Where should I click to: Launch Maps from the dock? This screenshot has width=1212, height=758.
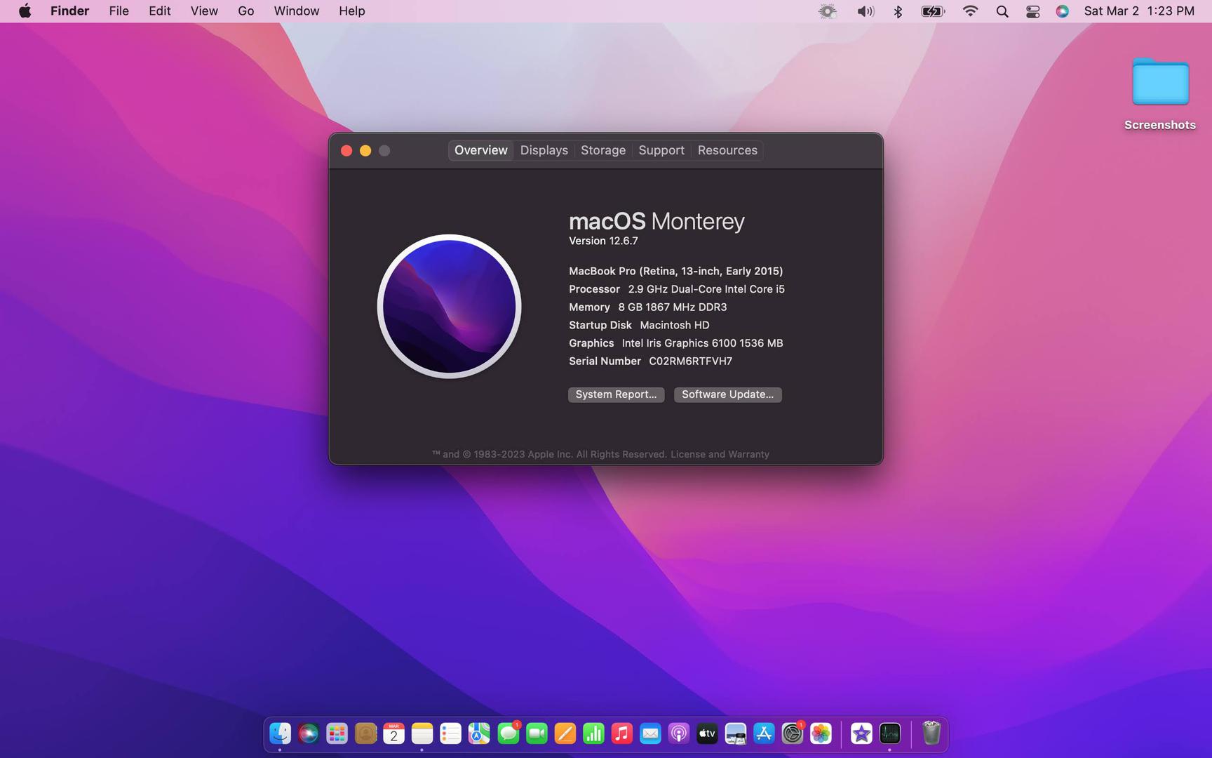point(479,734)
